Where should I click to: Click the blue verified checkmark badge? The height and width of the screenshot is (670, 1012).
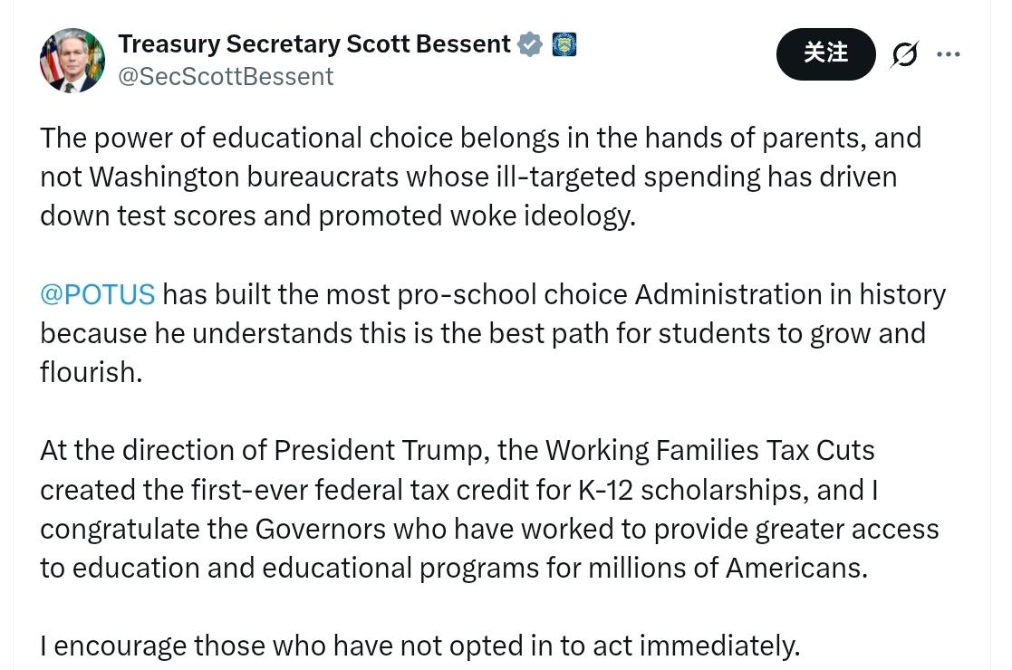pyautogui.click(x=530, y=44)
